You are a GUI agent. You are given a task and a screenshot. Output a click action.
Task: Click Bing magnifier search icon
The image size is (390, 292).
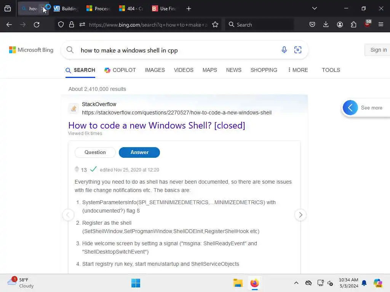point(70,50)
